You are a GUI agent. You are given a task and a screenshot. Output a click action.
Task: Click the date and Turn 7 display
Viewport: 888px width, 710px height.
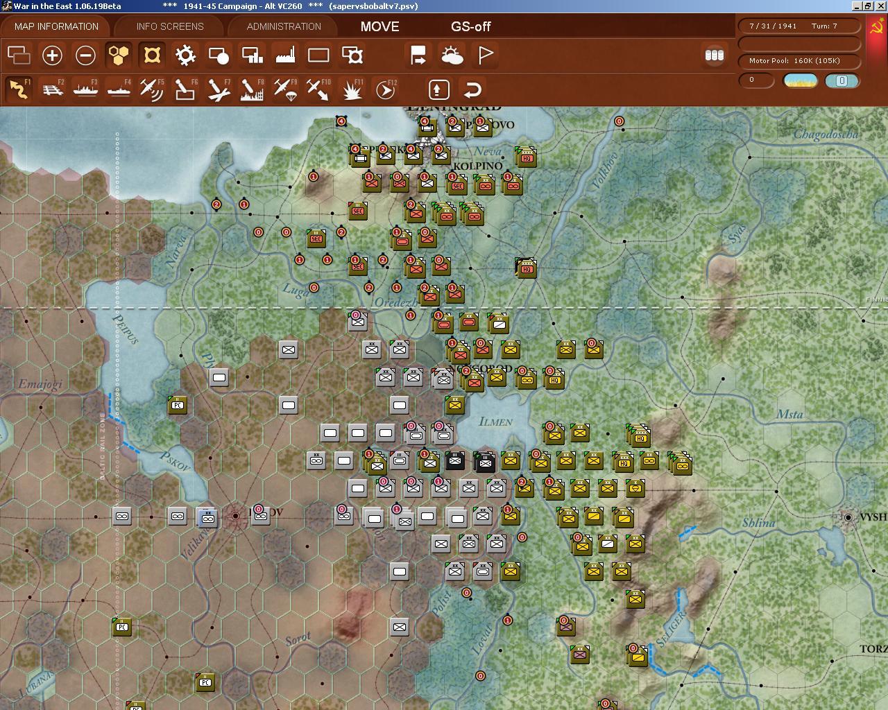pyautogui.click(x=799, y=26)
